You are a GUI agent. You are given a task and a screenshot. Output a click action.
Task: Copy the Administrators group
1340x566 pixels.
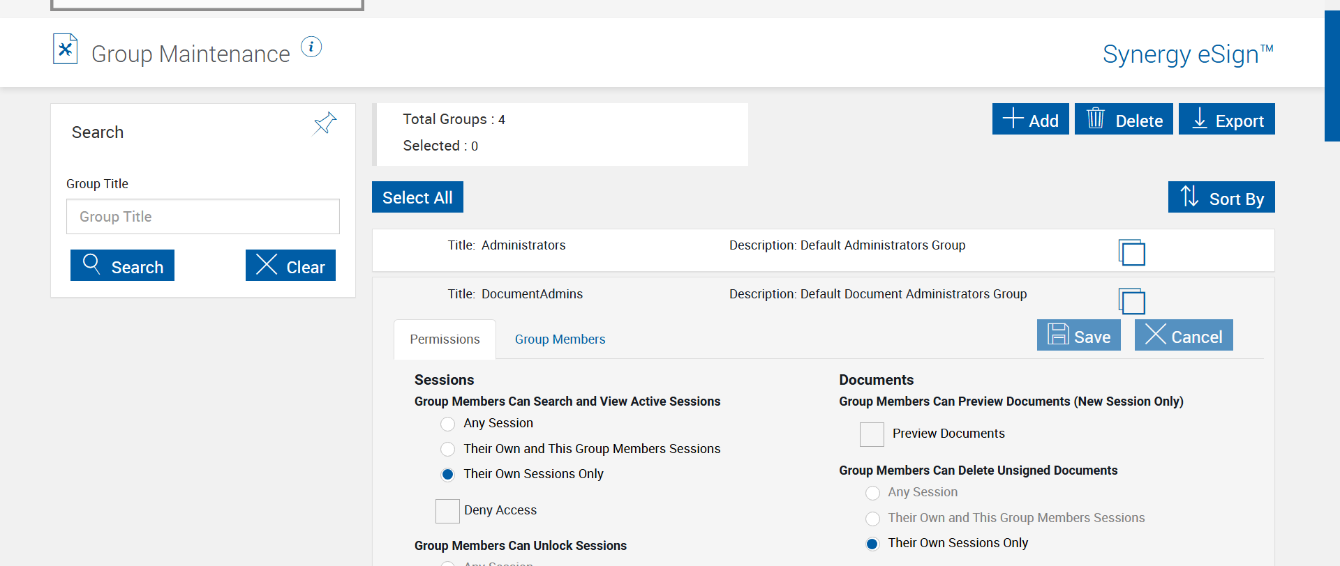pyautogui.click(x=1131, y=252)
